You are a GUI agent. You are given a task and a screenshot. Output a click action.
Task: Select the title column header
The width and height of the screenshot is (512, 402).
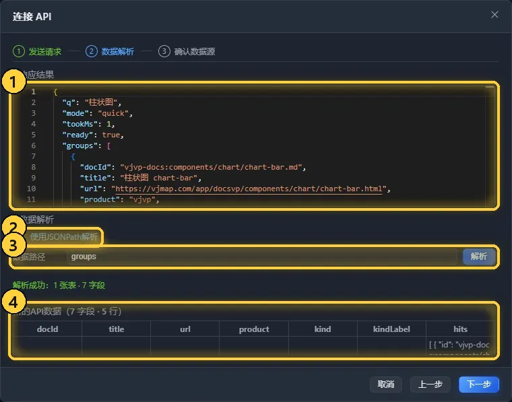(x=117, y=329)
